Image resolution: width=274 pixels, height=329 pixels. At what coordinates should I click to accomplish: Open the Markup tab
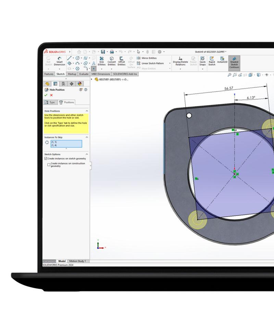point(72,74)
